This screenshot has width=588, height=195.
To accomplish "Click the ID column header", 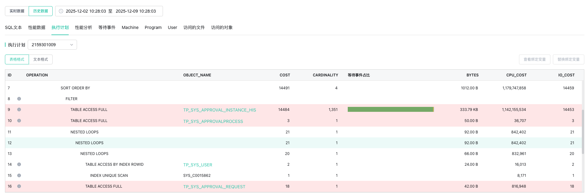I will [10, 75].
